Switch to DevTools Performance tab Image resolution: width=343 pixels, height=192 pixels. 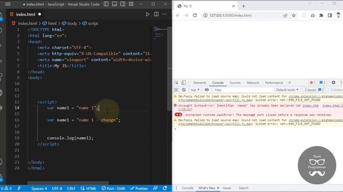point(274,83)
